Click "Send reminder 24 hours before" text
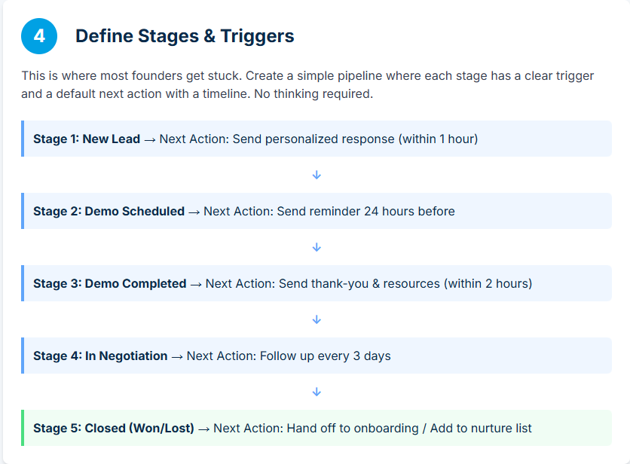The width and height of the screenshot is (630, 464). coord(365,211)
